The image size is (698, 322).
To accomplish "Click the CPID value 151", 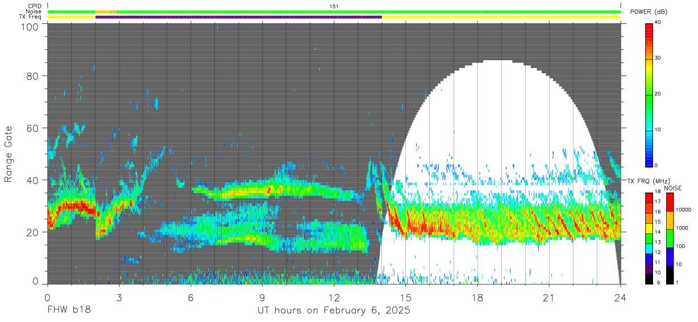I will tap(334, 6).
